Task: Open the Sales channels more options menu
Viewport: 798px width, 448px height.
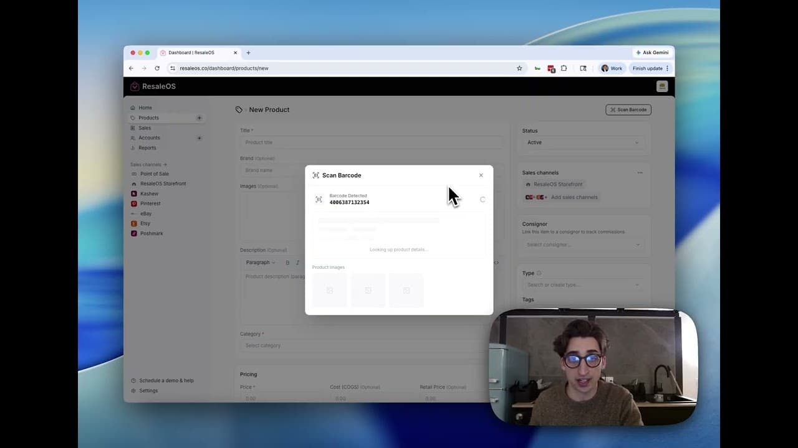Action: click(640, 172)
